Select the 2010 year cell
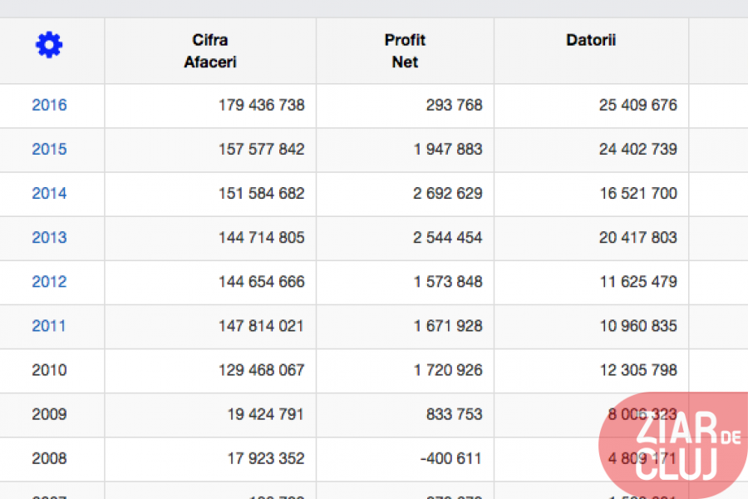Image resolution: width=748 pixels, height=499 pixels. (x=49, y=370)
